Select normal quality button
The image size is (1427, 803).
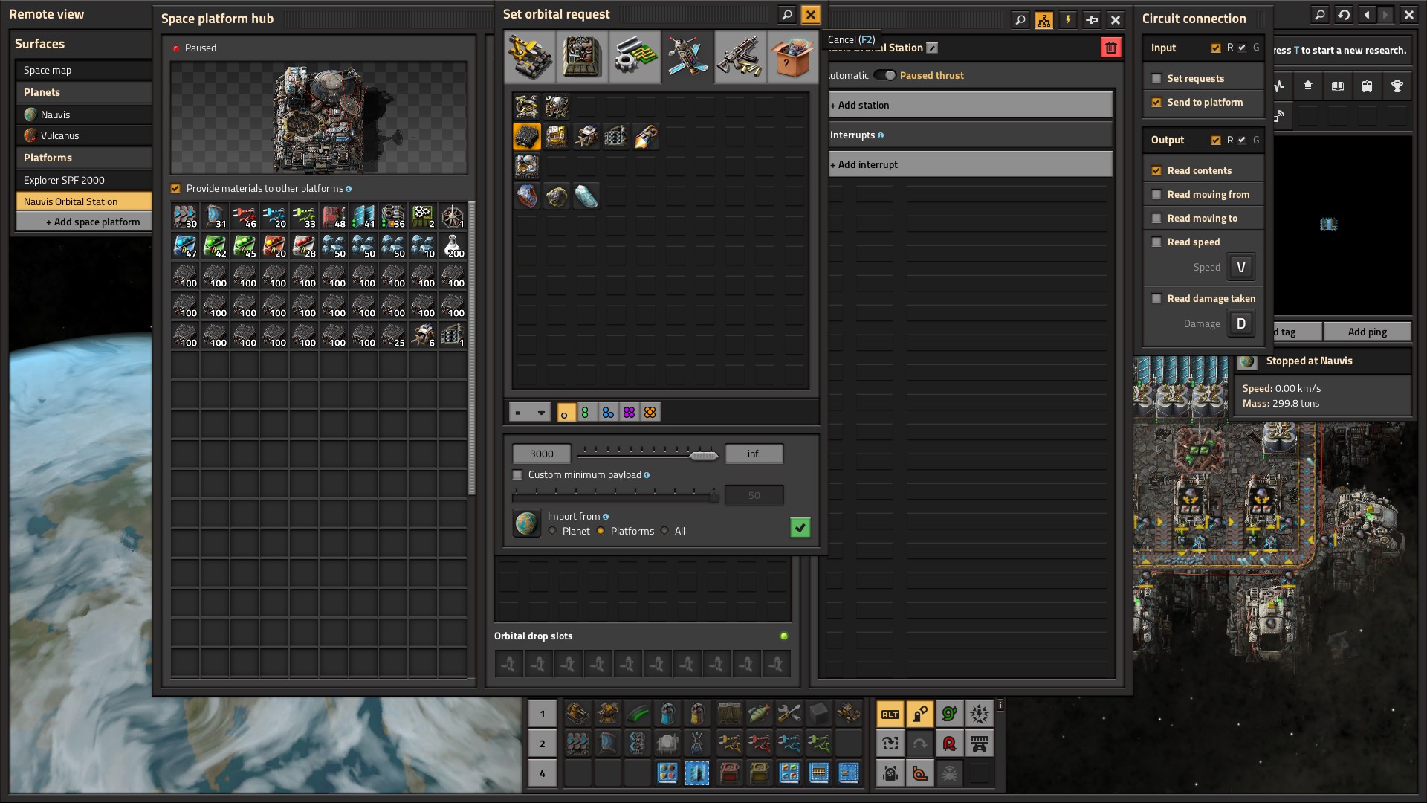click(x=565, y=413)
